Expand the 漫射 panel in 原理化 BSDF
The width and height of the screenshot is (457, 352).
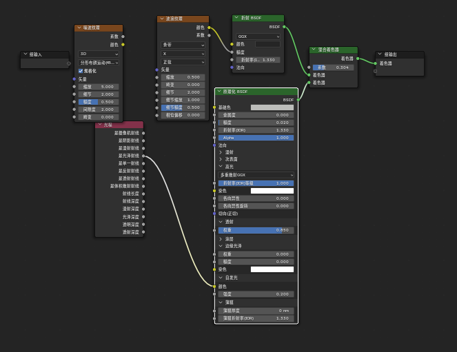point(221,152)
